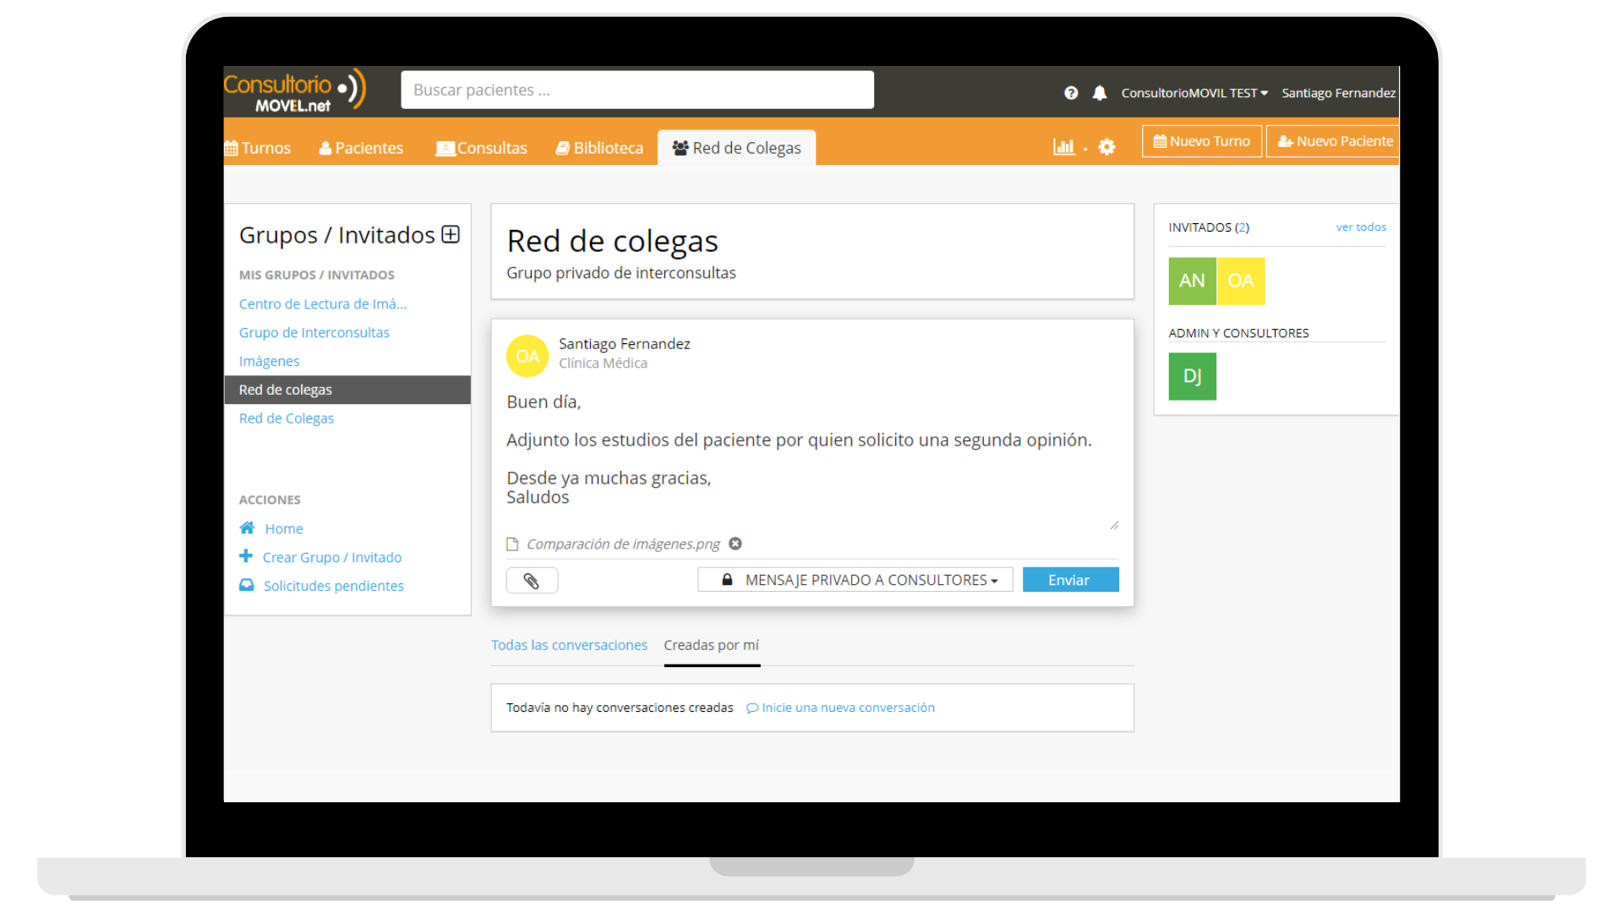Click inside the message text area

coord(812,458)
